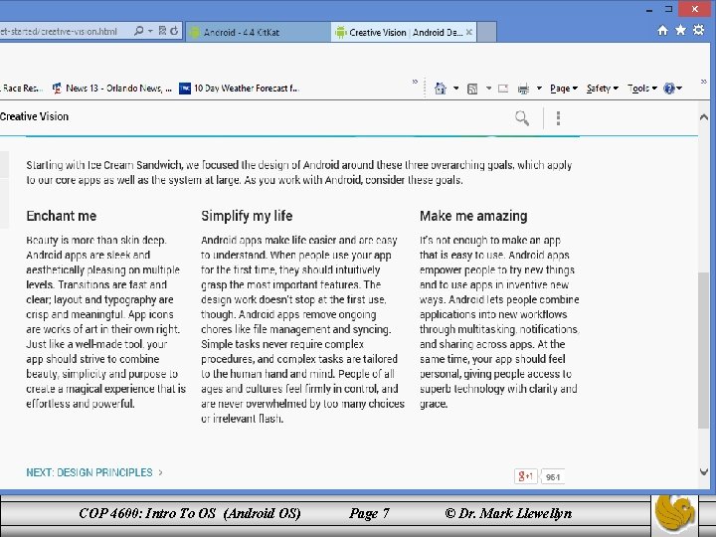Open the three-dot overflow menu on page
The width and height of the screenshot is (716, 537).
click(x=558, y=118)
